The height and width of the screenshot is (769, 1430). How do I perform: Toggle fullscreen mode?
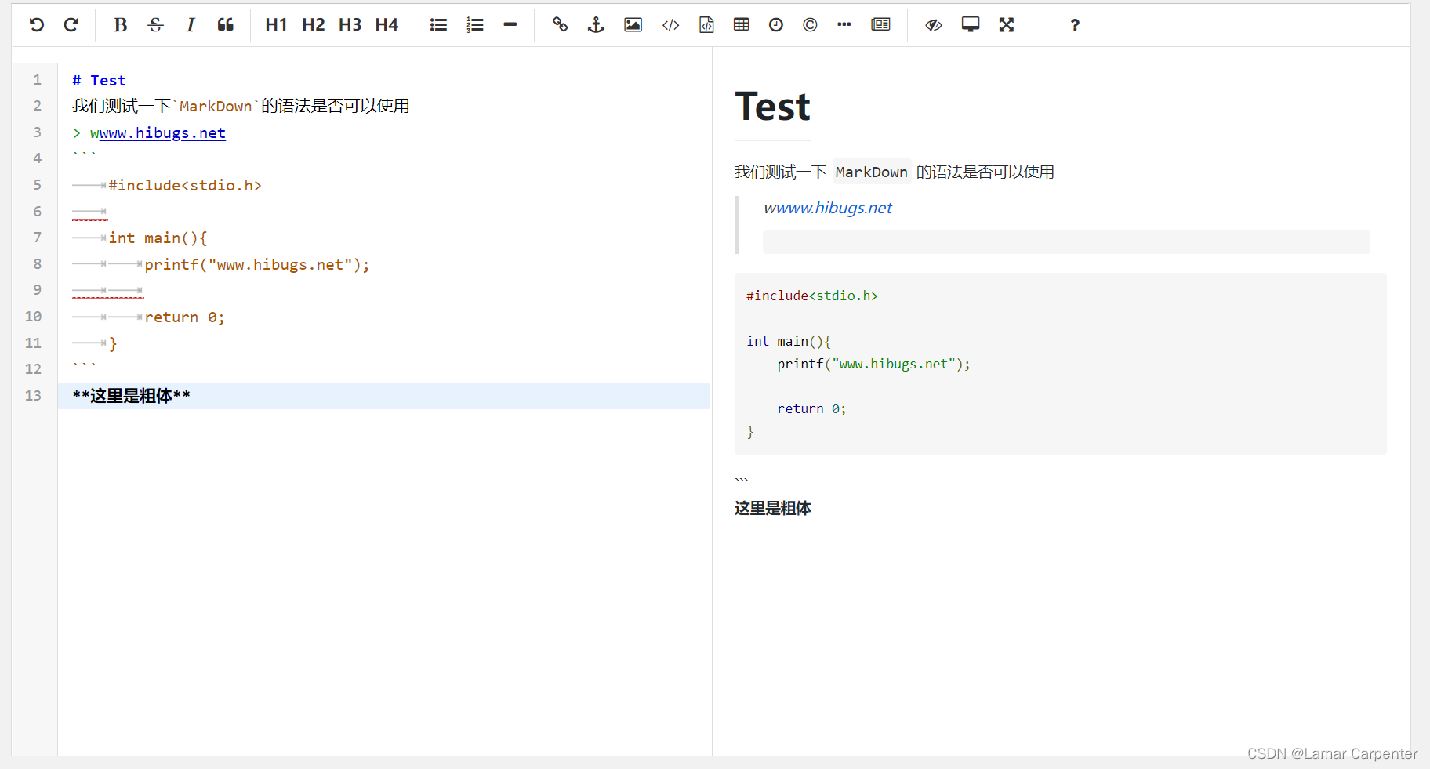1007,25
